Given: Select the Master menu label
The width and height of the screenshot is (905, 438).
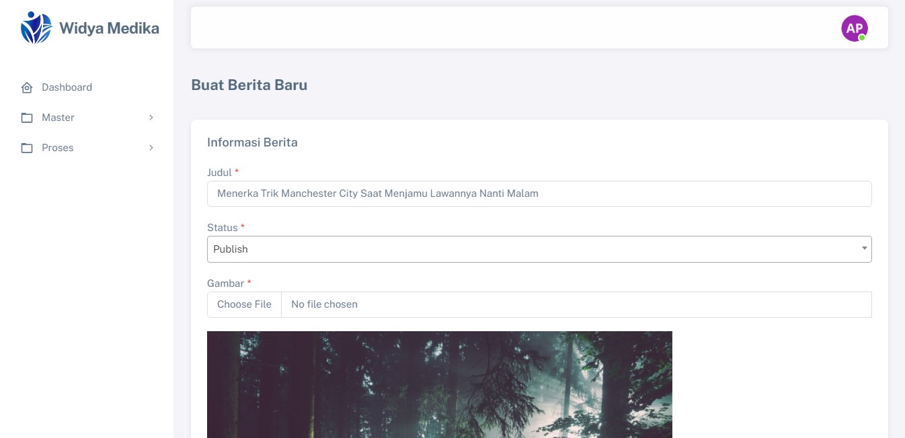Looking at the screenshot, I should [58, 118].
